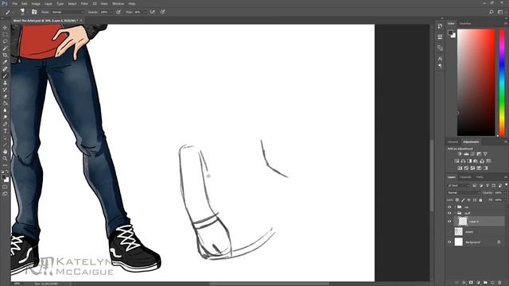Toggle lock position
509x286 pixels.
pos(468,200)
